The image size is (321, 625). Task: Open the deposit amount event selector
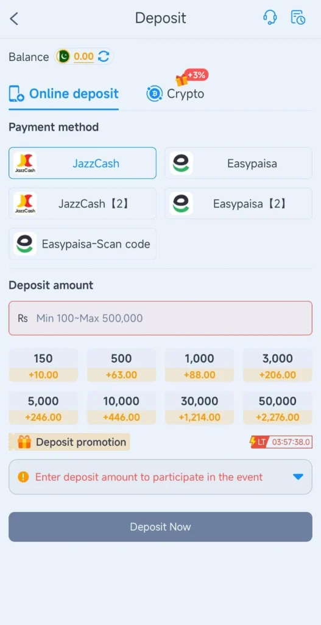(x=160, y=477)
